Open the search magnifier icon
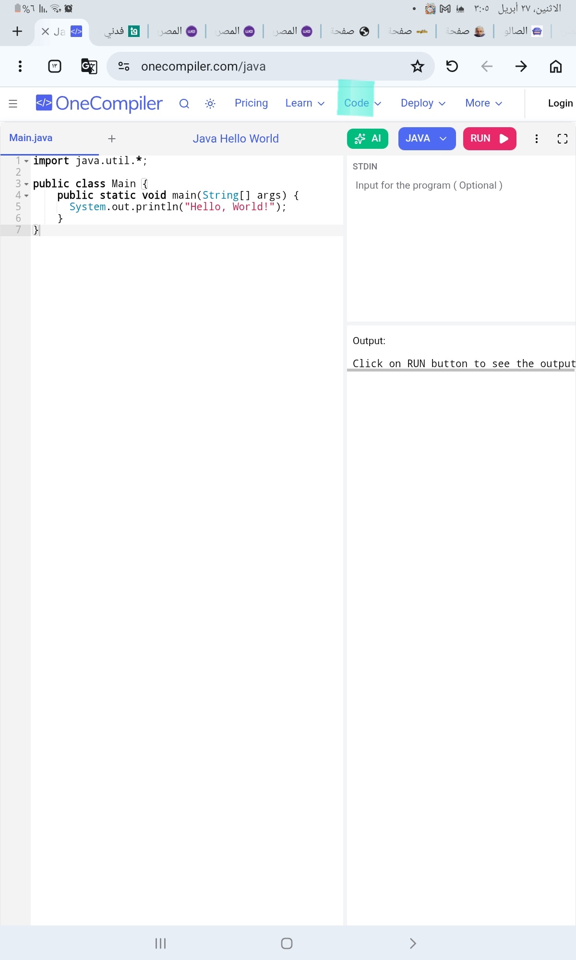The height and width of the screenshot is (960, 576). tap(184, 103)
